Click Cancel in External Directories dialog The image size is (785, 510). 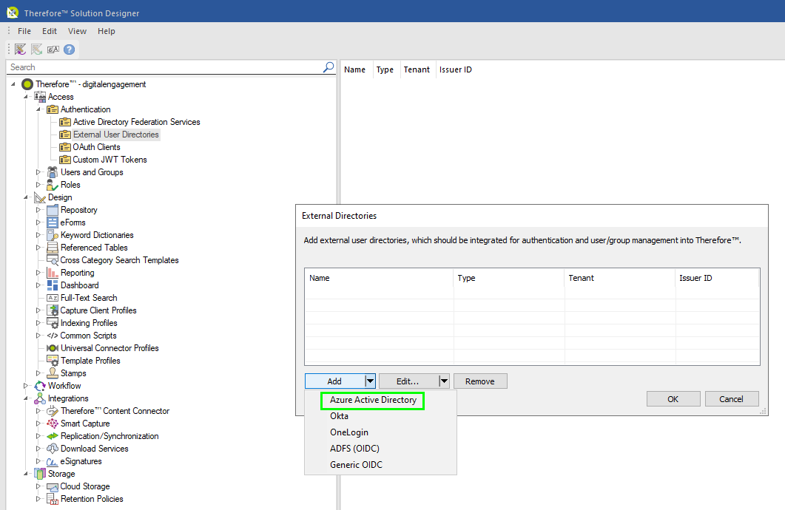click(732, 399)
